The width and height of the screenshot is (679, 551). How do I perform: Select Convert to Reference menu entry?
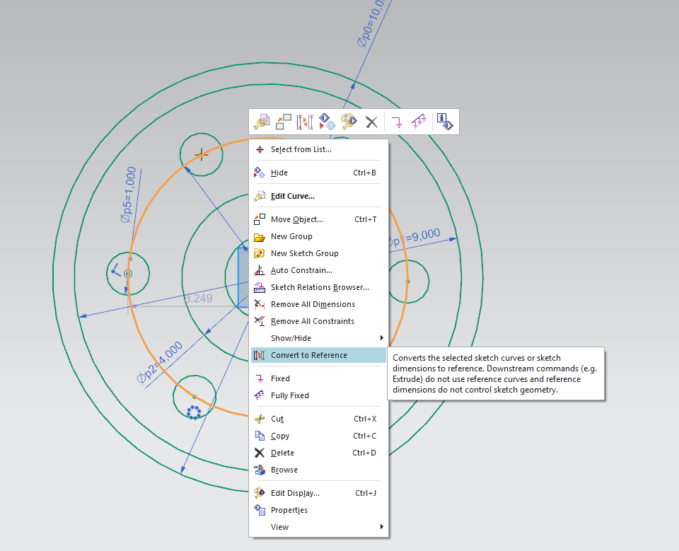pyautogui.click(x=308, y=355)
